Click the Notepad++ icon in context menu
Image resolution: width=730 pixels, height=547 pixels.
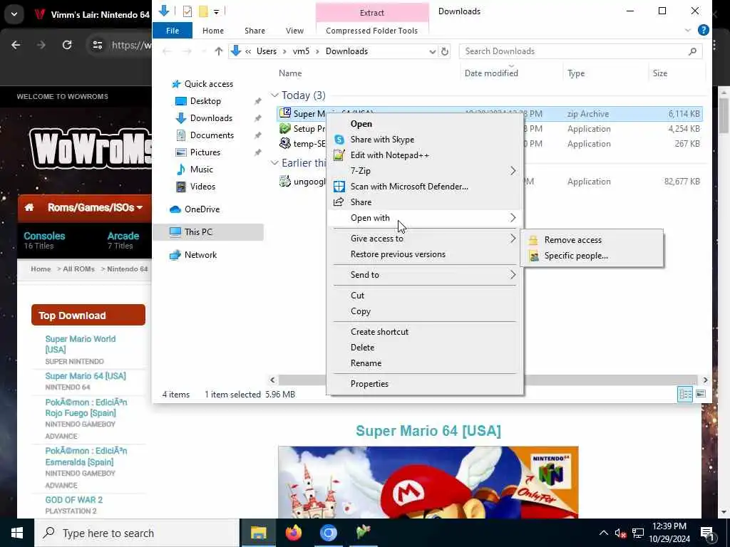pos(339,155)
